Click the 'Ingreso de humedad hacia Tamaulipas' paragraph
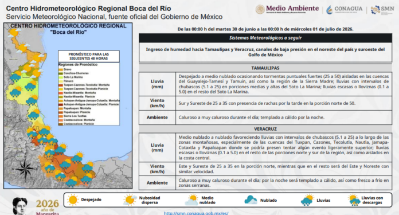The height and width of the screenshot is (215, 399). click(265, 52)
